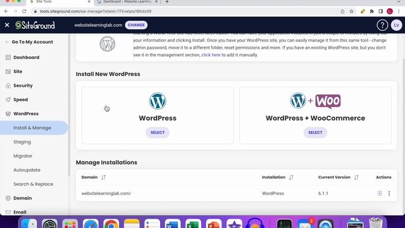Click the Security lock icon
Screen dimensions: 405x228
[8, 85]
